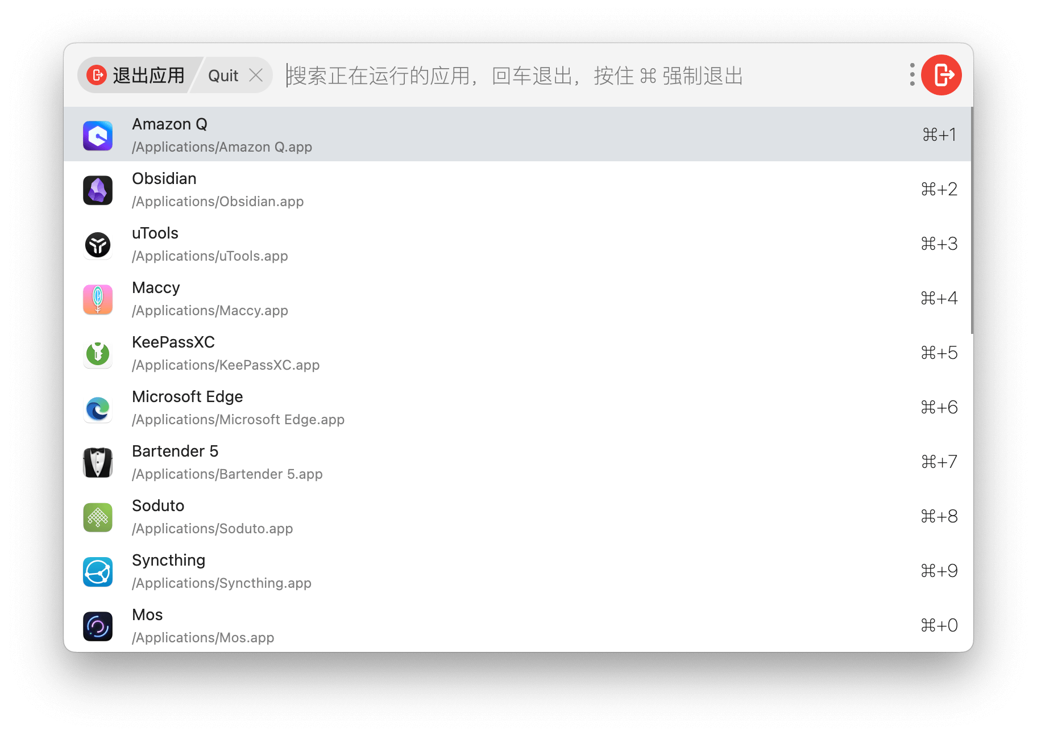This screenshot has width=1037, height=736.
Task: Click the /Applications/Bartender 5.app path
Action: (x=227, y=474)
